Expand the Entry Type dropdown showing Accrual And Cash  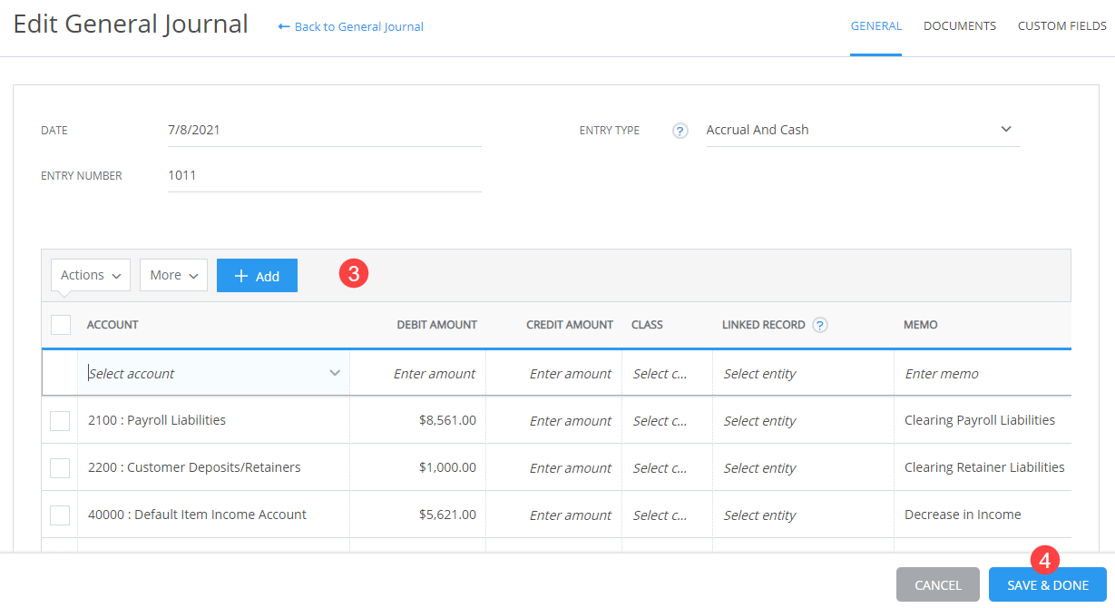pos(1005,129)
